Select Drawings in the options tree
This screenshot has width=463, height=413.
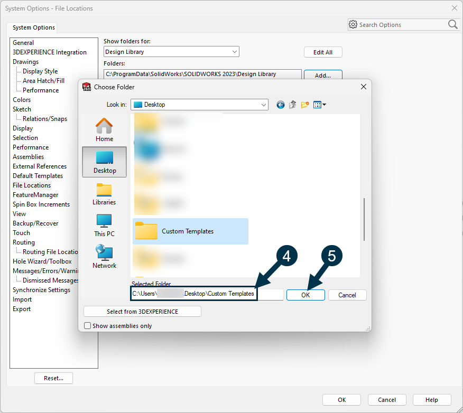point(26,62)
